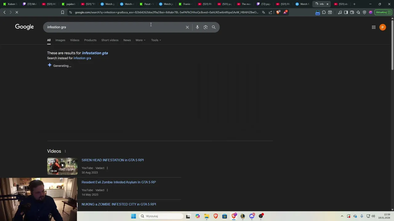Bookmark this page with the bookmark icon
The image size is (394, 221).
pos(62,12)
